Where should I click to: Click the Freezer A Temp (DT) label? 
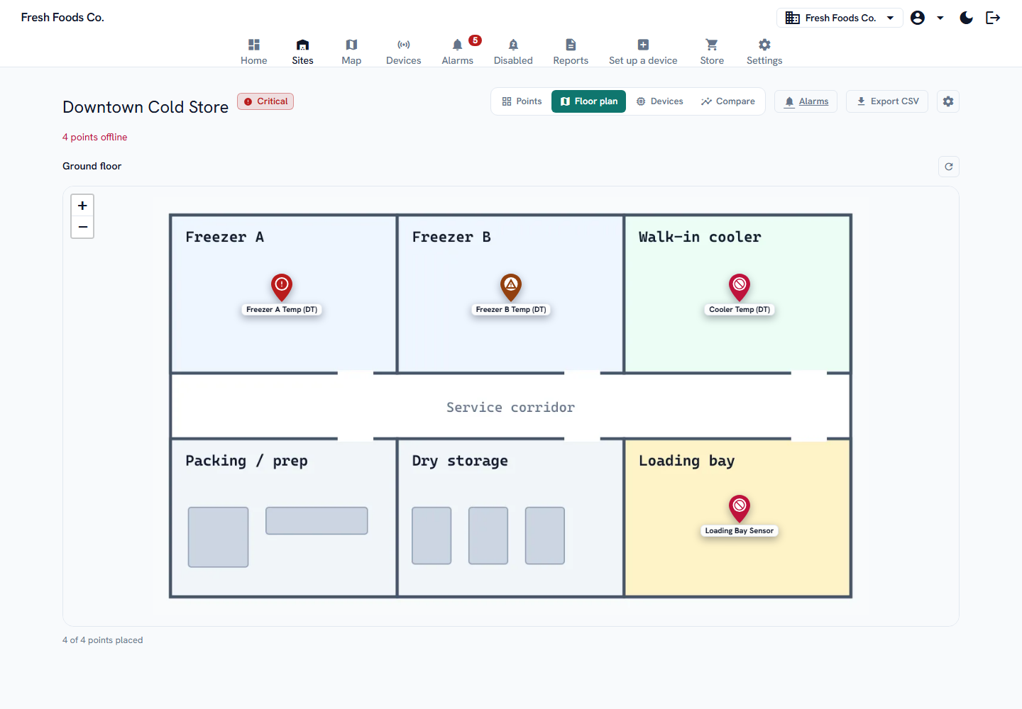click(282, 310)
